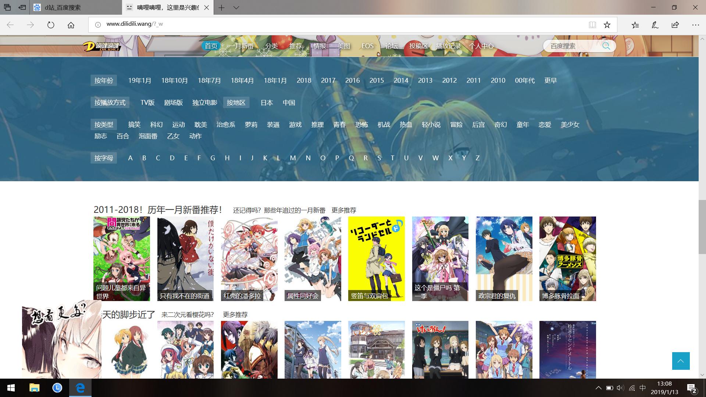Click the 更多推荐 link beside 一月新番
The height and width of the screenshot is (397, 706).
point(344,210)
